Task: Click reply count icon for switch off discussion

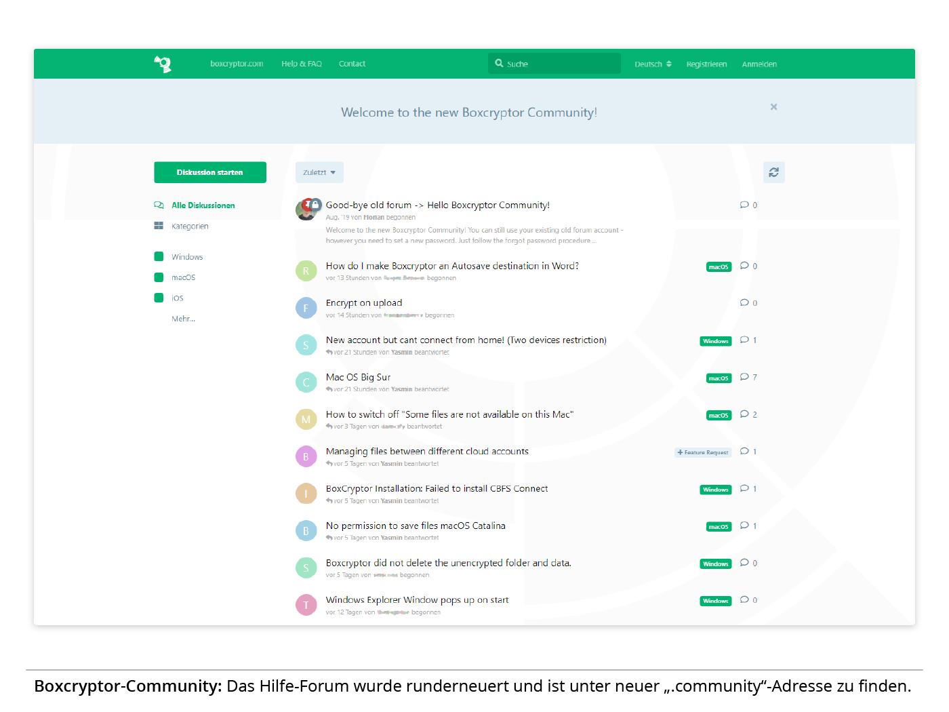Action: tap(744, 414)
